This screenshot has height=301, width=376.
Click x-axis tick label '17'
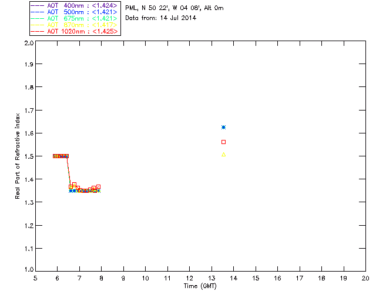300,278
